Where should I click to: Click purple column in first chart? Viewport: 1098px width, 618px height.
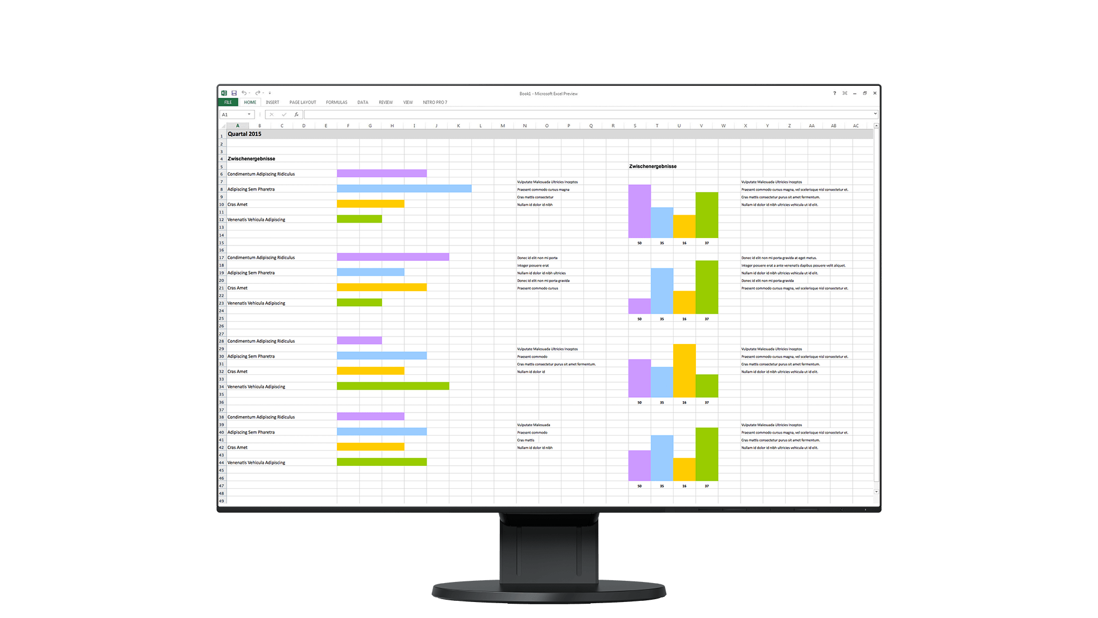pos(639,211)
